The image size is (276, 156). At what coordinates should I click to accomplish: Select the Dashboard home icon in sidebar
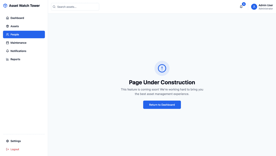(7, 18)
